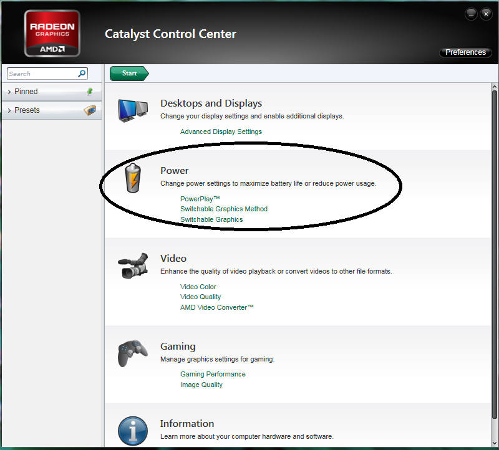Viewport: 499px width, 450px height.
Task: Click the green pin icon beside Pinned
Action: tap(90, 92)
